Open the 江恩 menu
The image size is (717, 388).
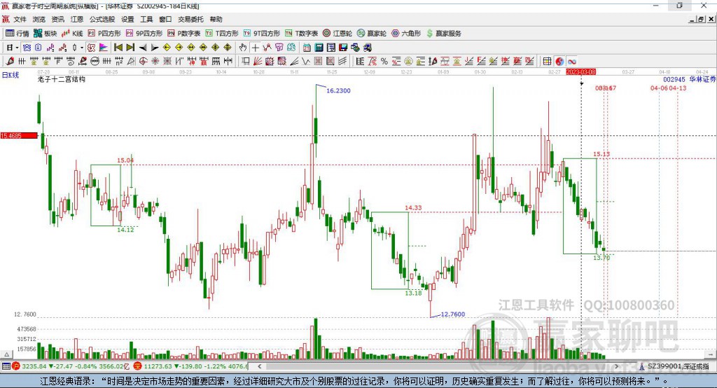point(77,19)
